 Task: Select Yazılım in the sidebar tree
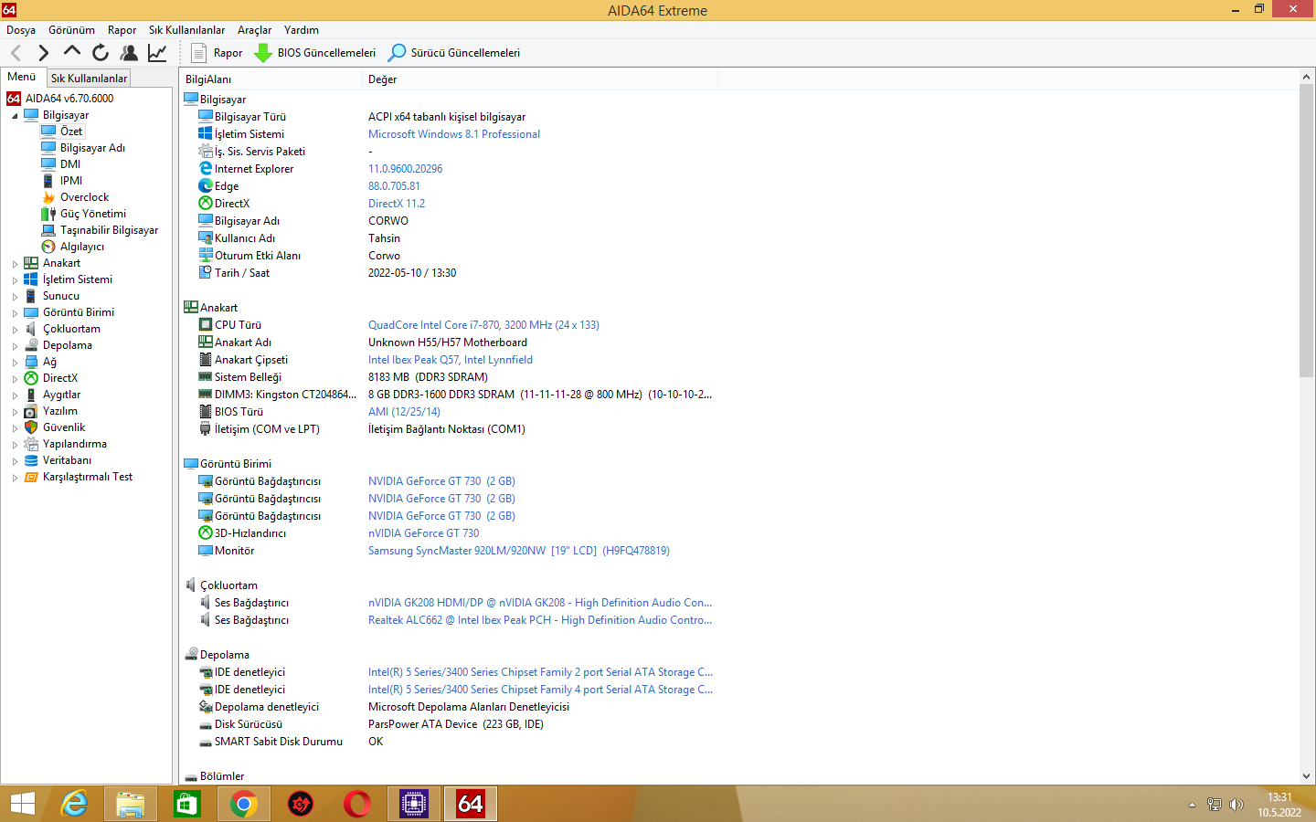(59, 411)
